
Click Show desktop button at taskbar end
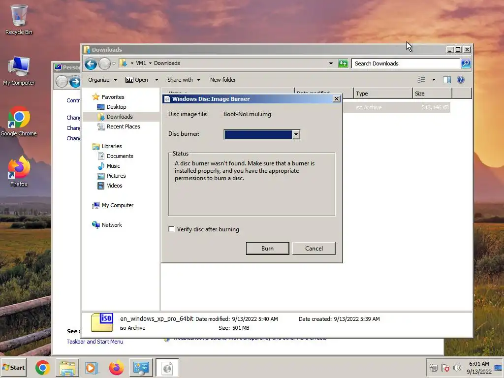tap(499, 368)
